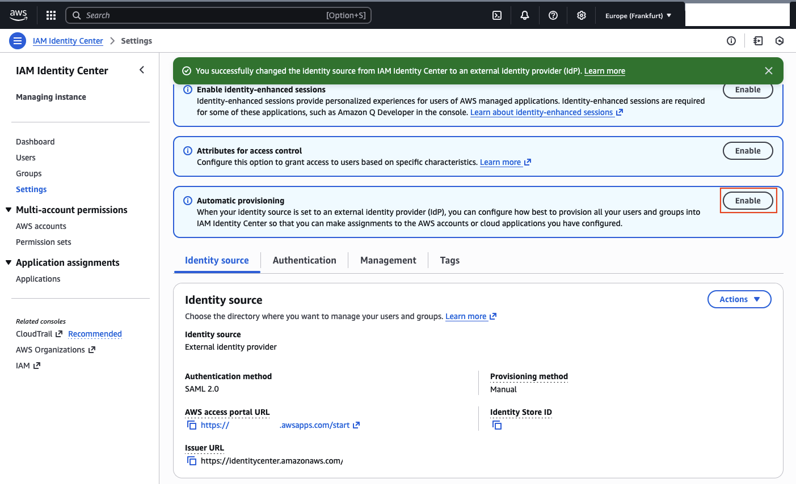Viewport: 796px width, 484px height.
Task: Open the hamburger navigation menu
Action: (x=18, y=40)
